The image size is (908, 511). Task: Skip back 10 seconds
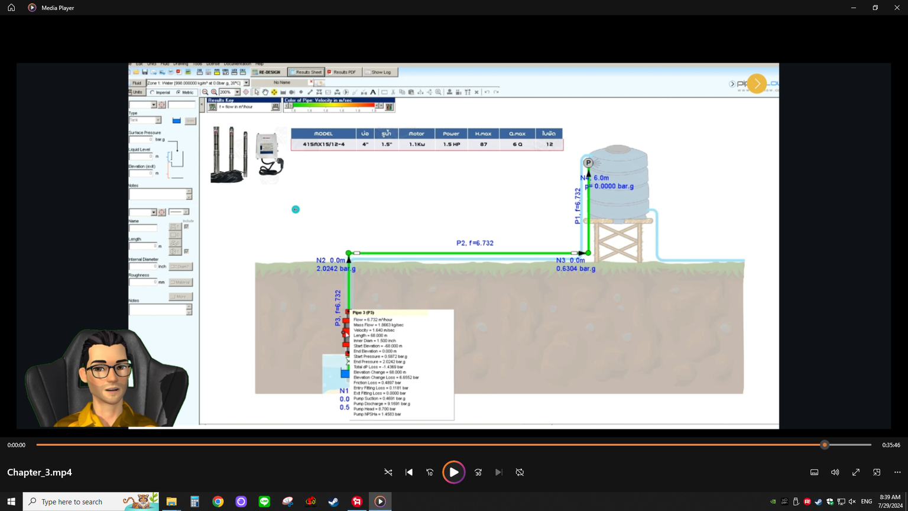430,473
